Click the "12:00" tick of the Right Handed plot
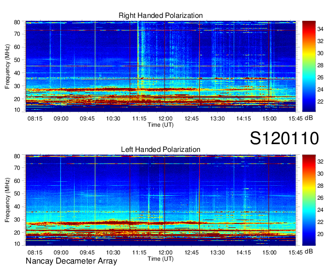This screenshot has width=329, height=267. pos(165,119)
